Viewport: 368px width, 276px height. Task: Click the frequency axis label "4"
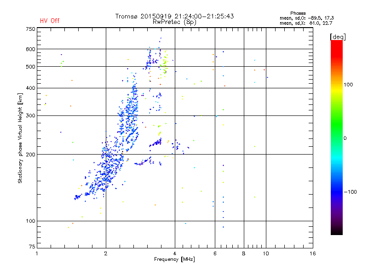coord(175,253)
